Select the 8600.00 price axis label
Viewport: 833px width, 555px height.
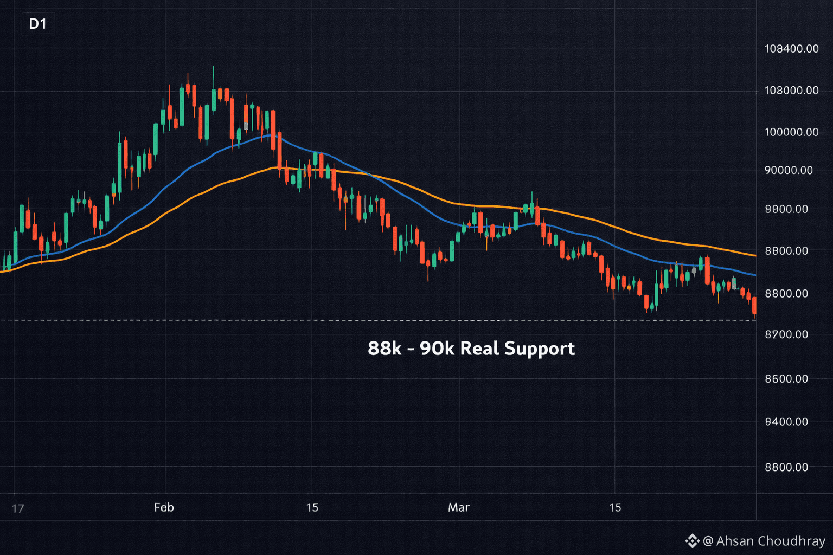(x=786, y=379)
